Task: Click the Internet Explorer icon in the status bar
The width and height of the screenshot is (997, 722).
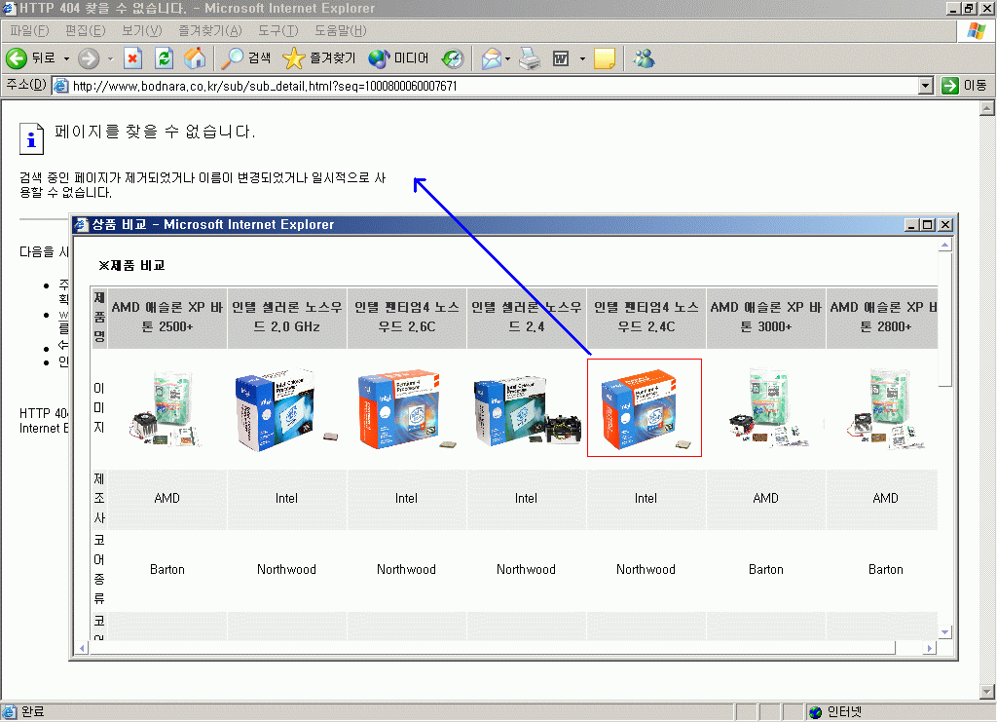Action: click(x=9, y=712)
